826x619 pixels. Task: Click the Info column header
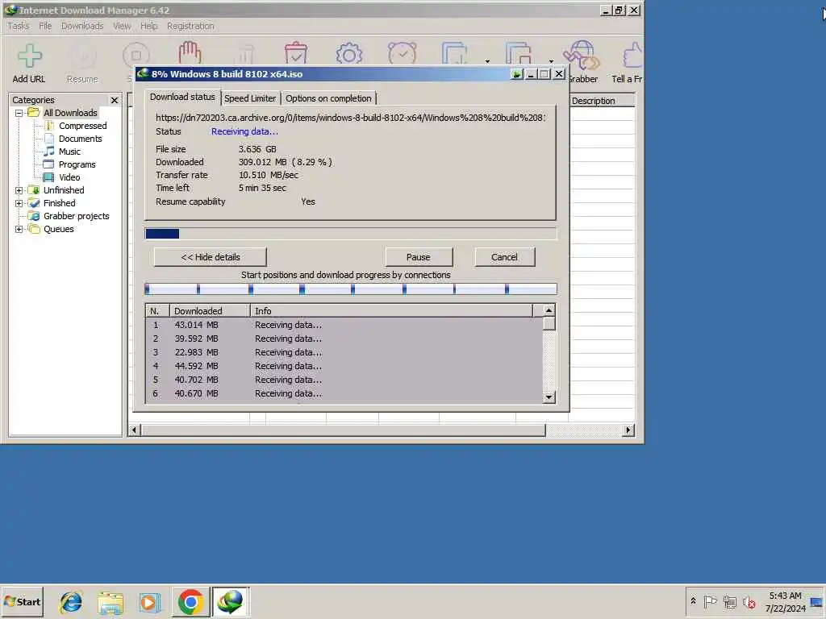click(x=391, y=311)
